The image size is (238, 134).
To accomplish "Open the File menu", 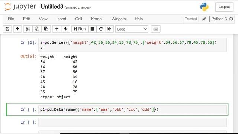I will (11, 19).
